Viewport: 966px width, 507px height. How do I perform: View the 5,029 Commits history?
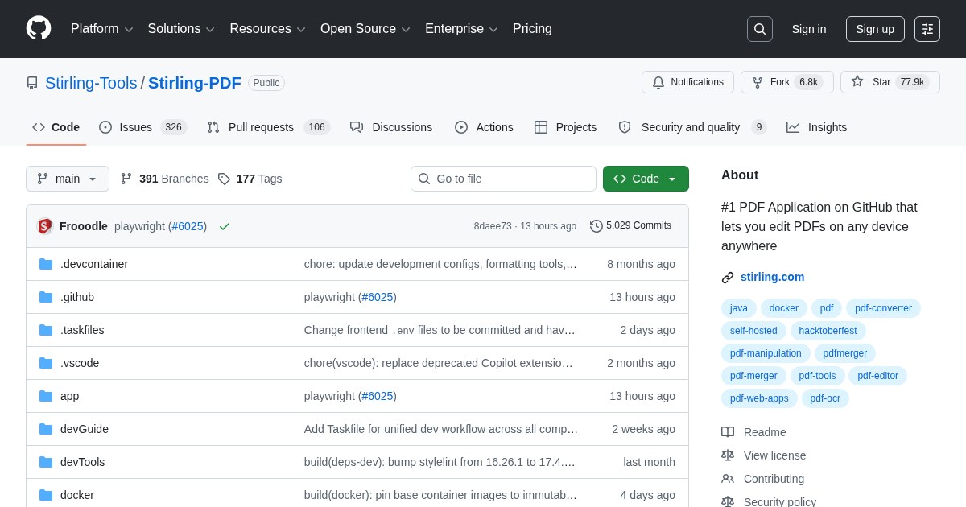pos(630,226)
